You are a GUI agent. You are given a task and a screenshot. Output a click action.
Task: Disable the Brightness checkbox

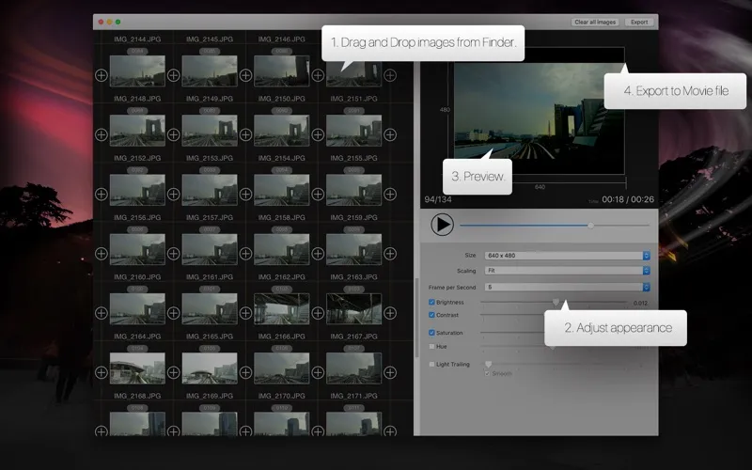pos(431,302)
